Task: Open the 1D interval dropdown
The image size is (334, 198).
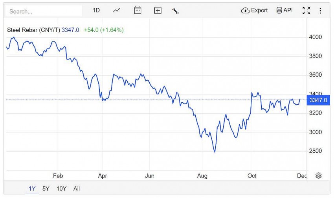Action: [96, 11]
